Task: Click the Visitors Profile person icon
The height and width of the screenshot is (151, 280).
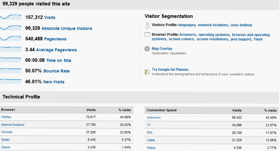Action: [x=147, y=25]
